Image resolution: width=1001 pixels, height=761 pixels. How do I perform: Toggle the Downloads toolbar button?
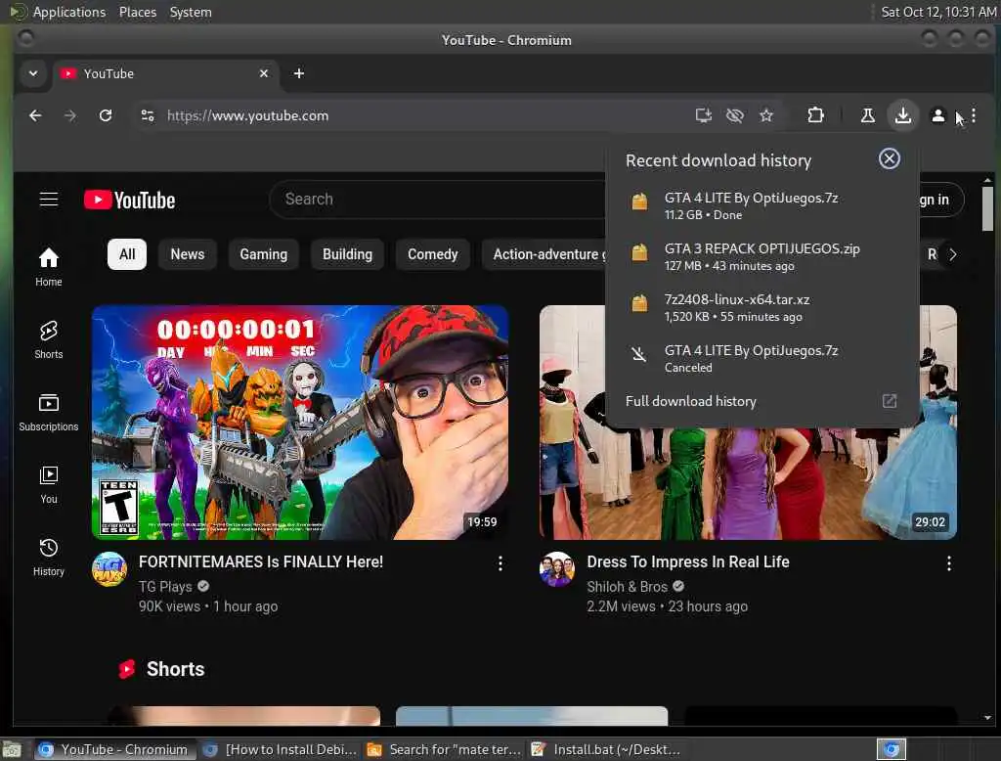(902, 115)
